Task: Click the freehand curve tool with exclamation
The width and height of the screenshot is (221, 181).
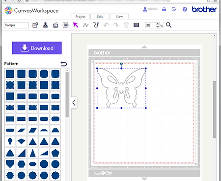Action: pyautogui.click(x=96, y=25)
